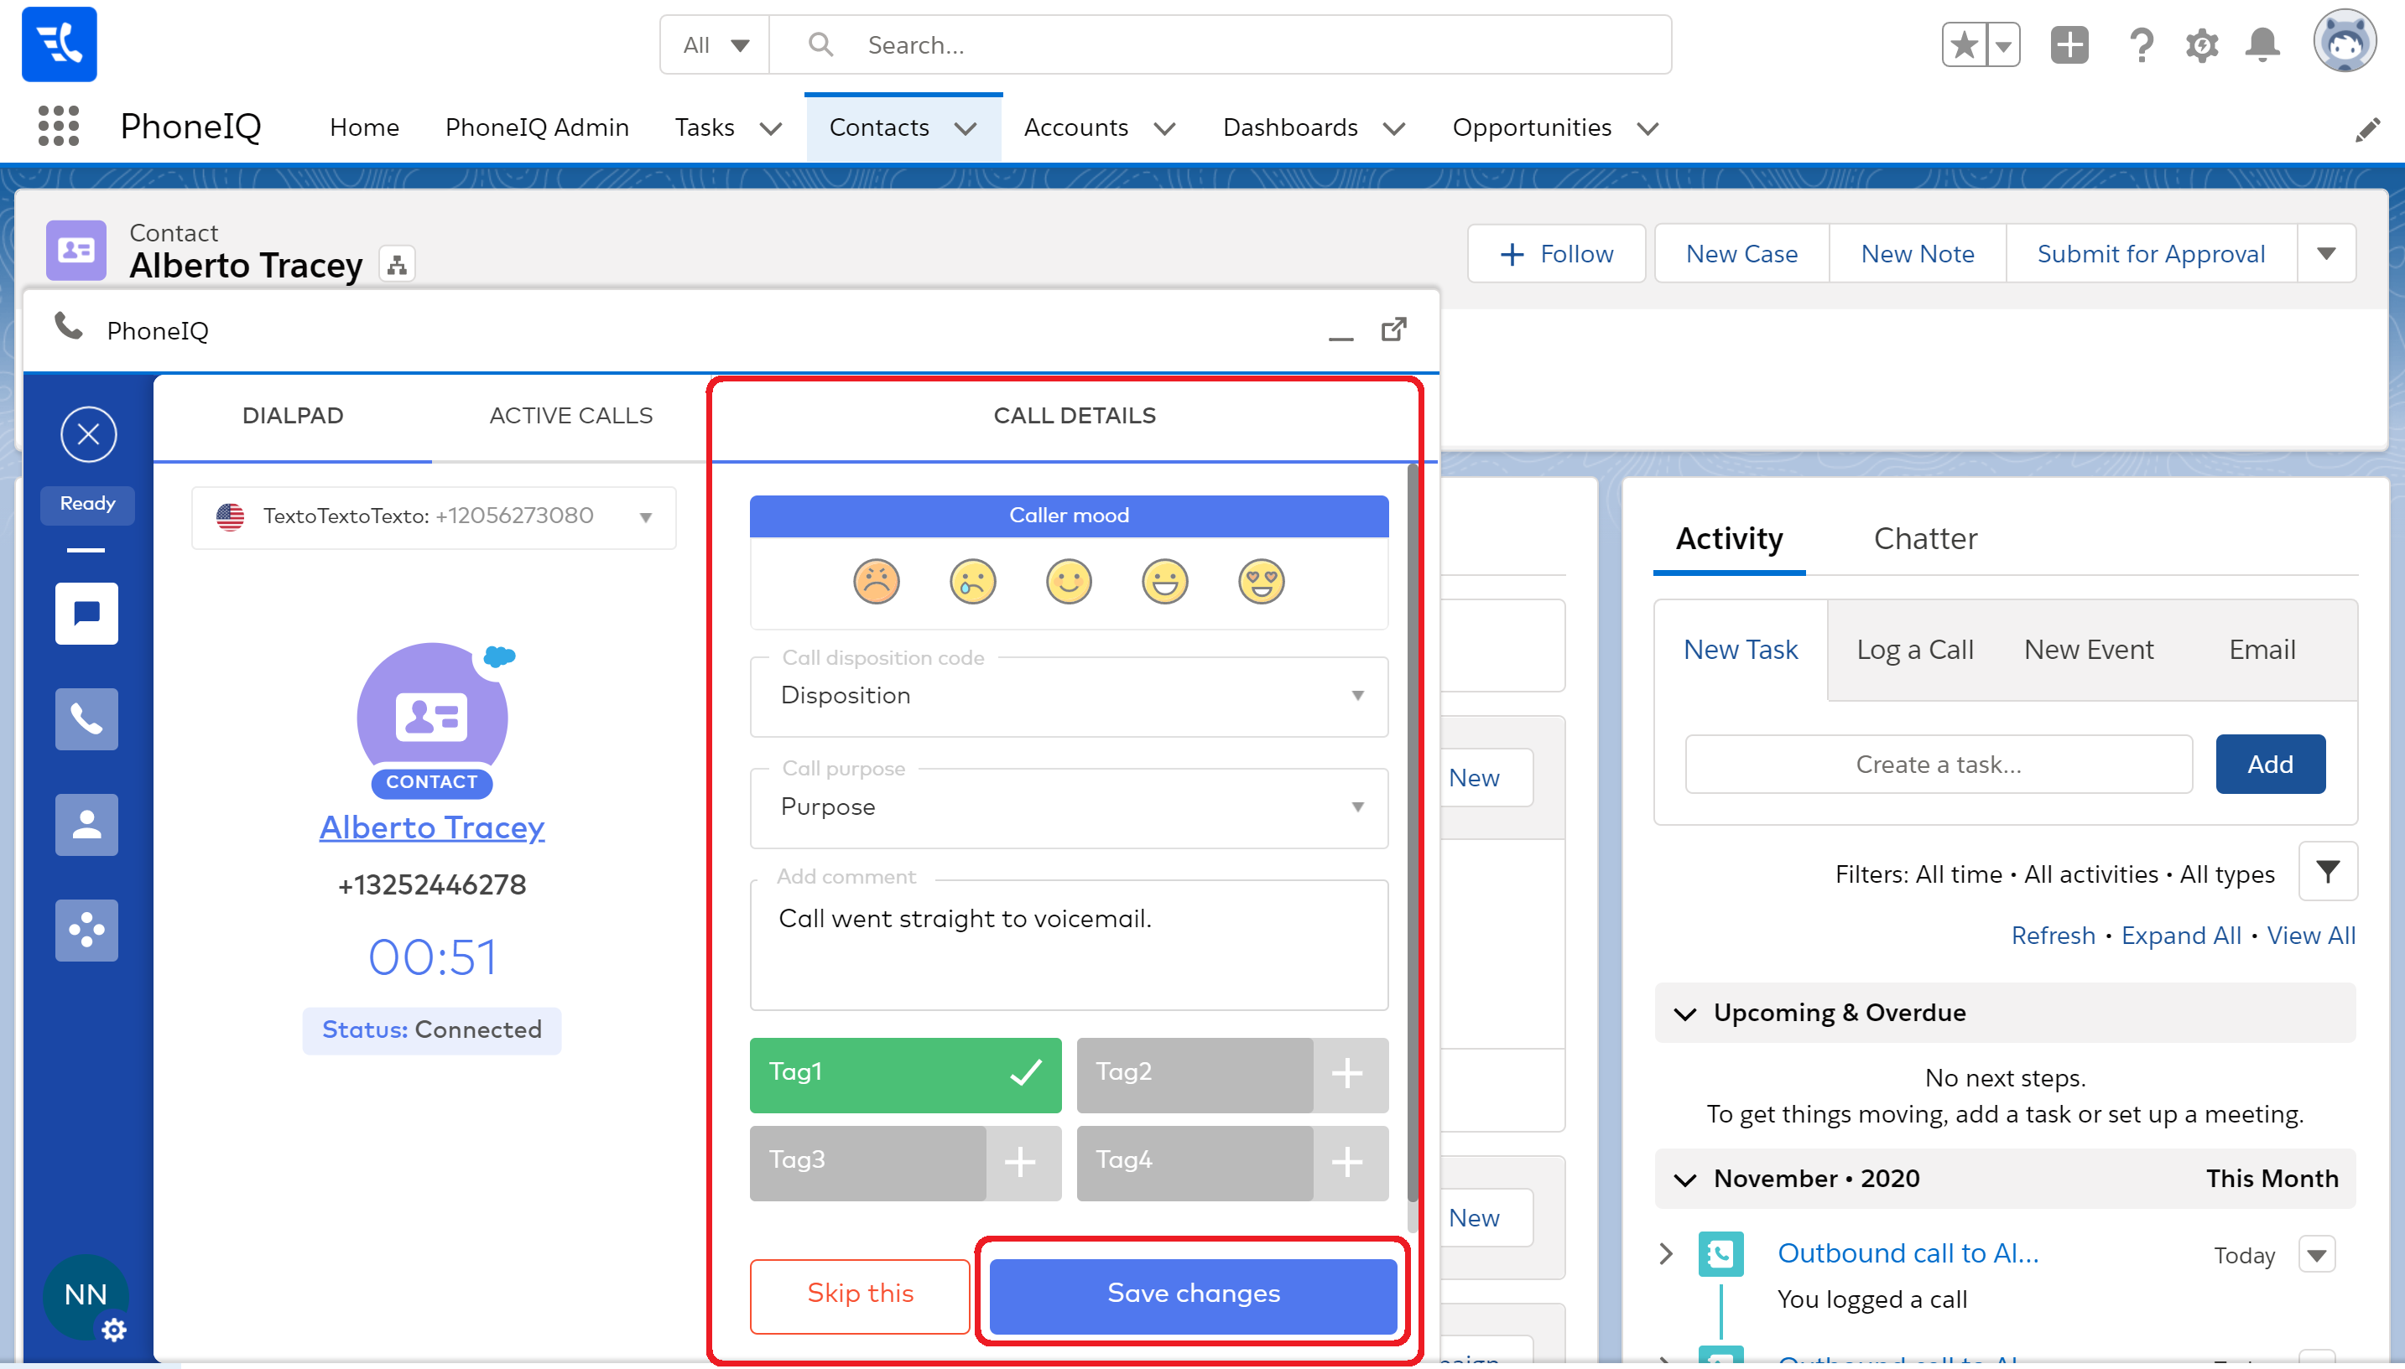Click the notifications bell icon
Viewport: 2405px width, 1369px height.
(x=2262, y=44)
